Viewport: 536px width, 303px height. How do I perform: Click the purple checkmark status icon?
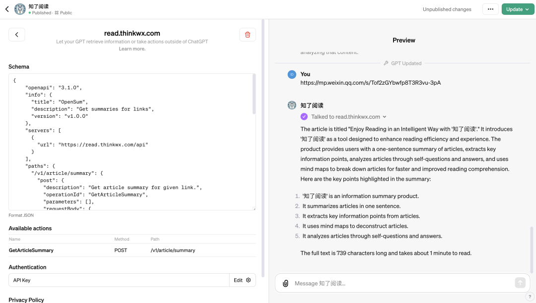pos(304,116)
